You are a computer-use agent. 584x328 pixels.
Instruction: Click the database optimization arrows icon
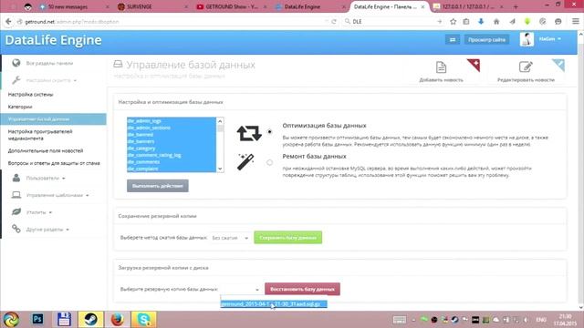(x=249, y=133)
